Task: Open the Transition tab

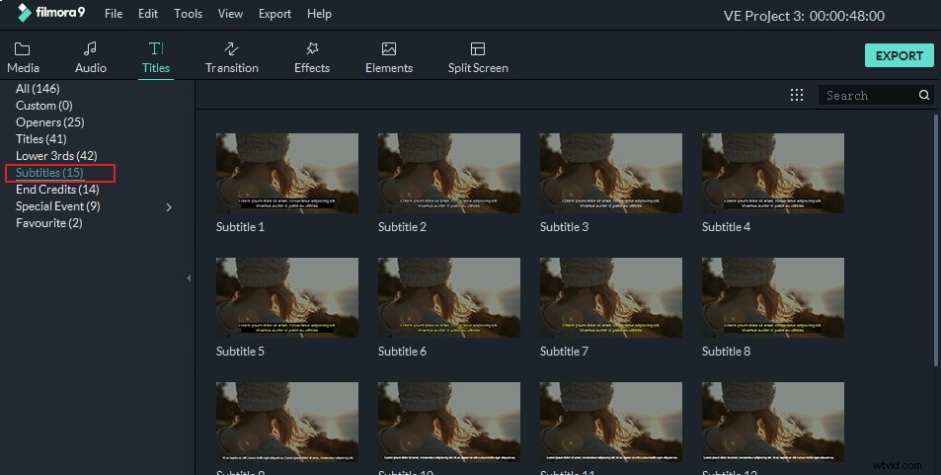Action: coord(232,57)
